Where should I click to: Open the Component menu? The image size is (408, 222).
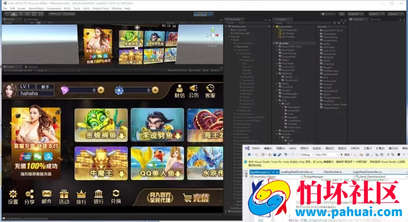[54, 9]
